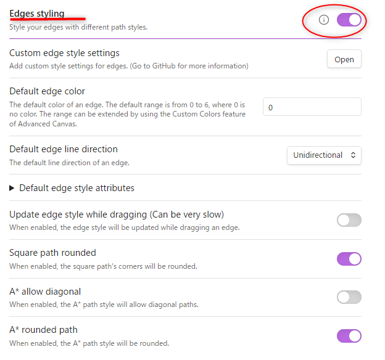Click the Default edge color label
The height and width of the screenshot is (360, 385).
pyautogui.click(x=47, y=91)
